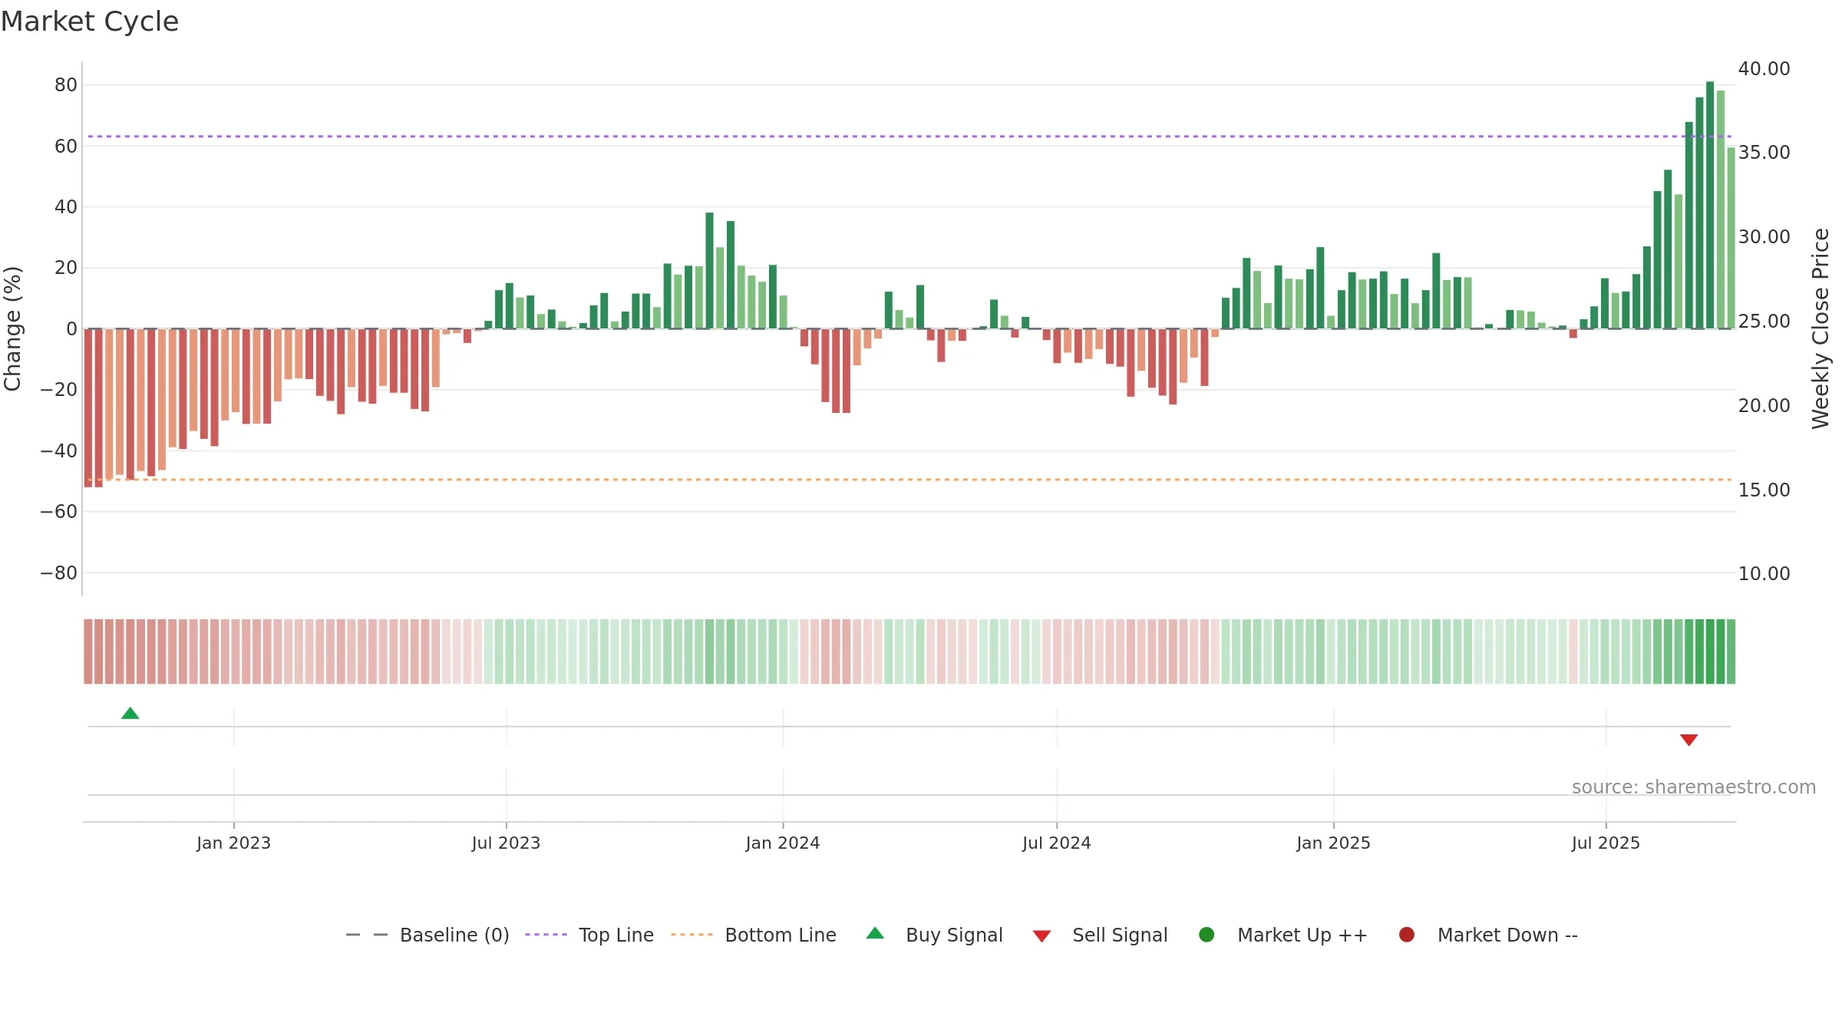Click the 10.00 price tick label

click(x=1764, y=574)
